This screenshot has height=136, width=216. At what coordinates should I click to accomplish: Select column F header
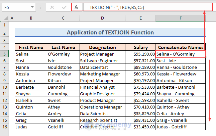point(180,18)
